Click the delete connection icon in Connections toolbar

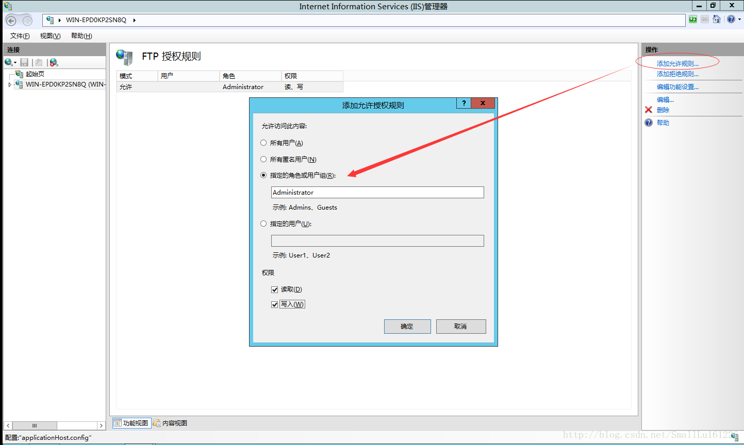54,62
